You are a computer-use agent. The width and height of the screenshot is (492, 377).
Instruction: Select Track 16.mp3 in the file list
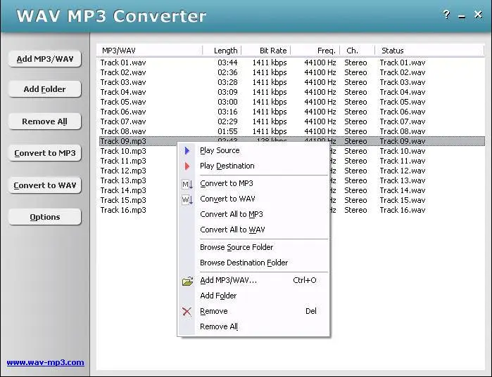tap(123, 210)
